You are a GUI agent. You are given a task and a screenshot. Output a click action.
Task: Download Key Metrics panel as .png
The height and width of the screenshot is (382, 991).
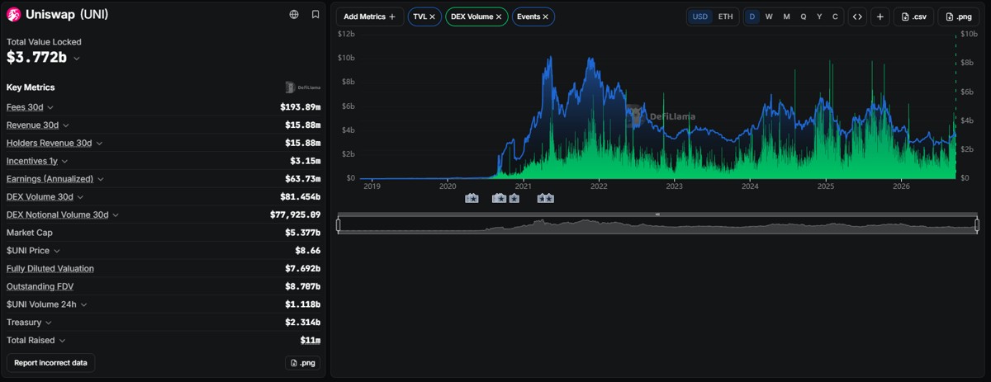(x=303, y=363)
